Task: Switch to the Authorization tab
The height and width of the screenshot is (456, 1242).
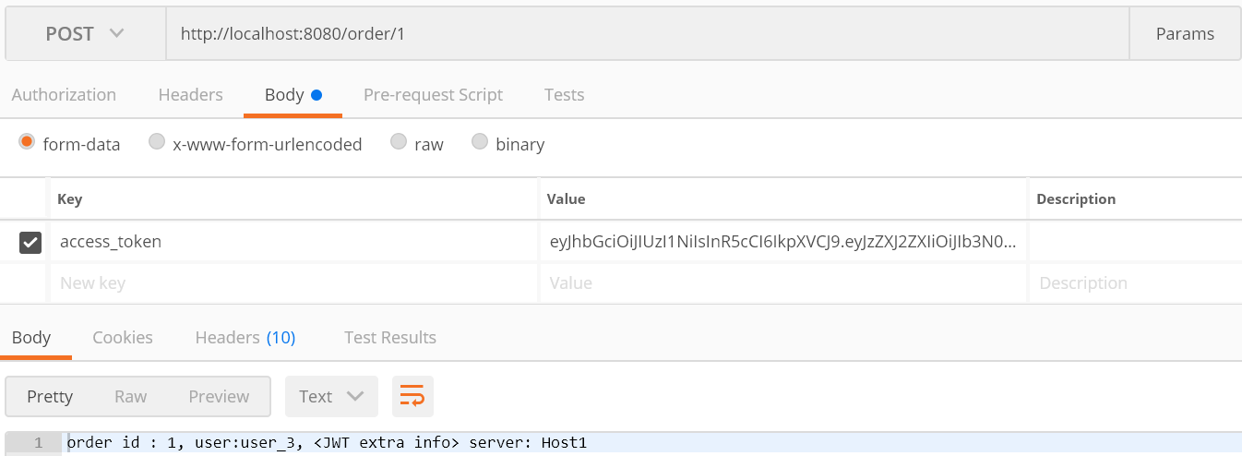Action: 64,94
